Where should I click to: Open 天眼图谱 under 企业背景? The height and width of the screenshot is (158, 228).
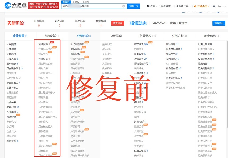point(11,44)
